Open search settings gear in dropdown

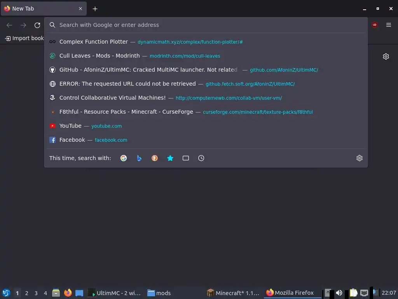pyautogui.click(x=360, y=158)
